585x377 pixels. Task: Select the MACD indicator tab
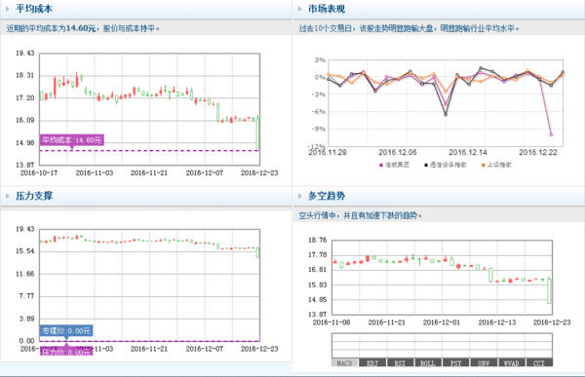tap(344, 362)
